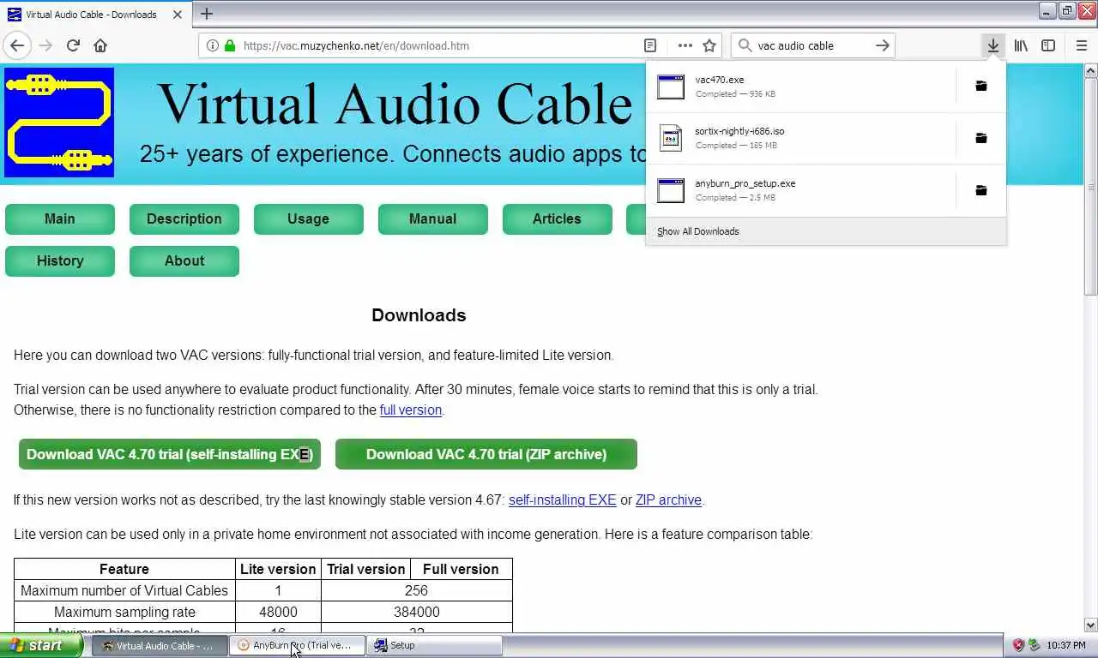Go to the Usage page
The image size is (1098, 658).
pyautogui.click(x=309, y=218)
